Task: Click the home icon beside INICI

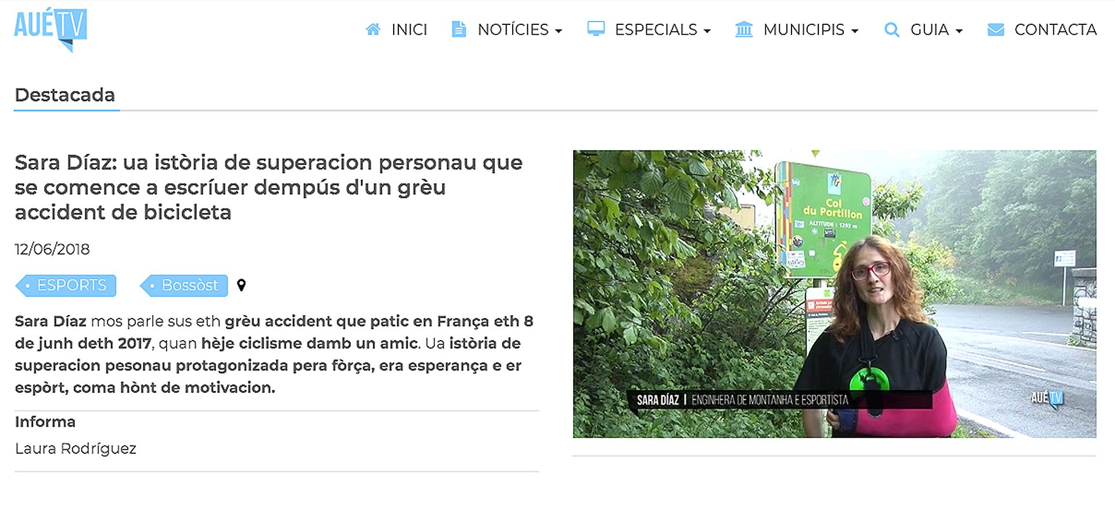Action: [x=373, y=29]
